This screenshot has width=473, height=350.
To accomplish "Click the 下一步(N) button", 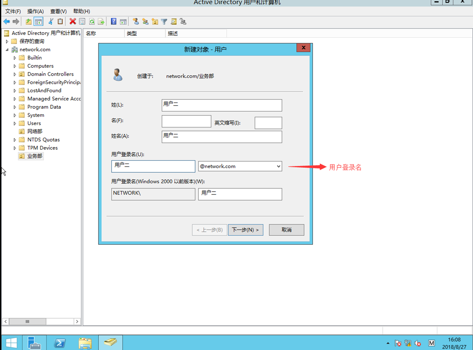I will [x=246, y=230].
